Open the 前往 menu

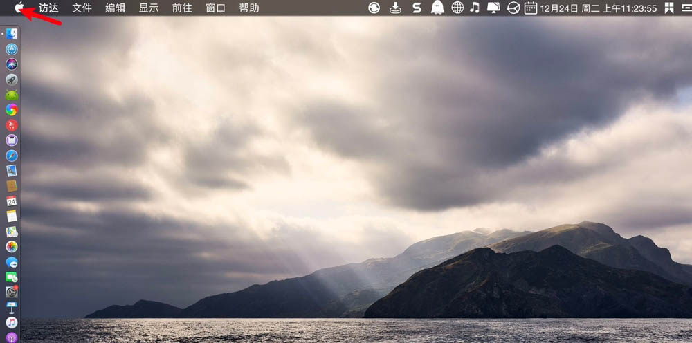tap(182, 8)
